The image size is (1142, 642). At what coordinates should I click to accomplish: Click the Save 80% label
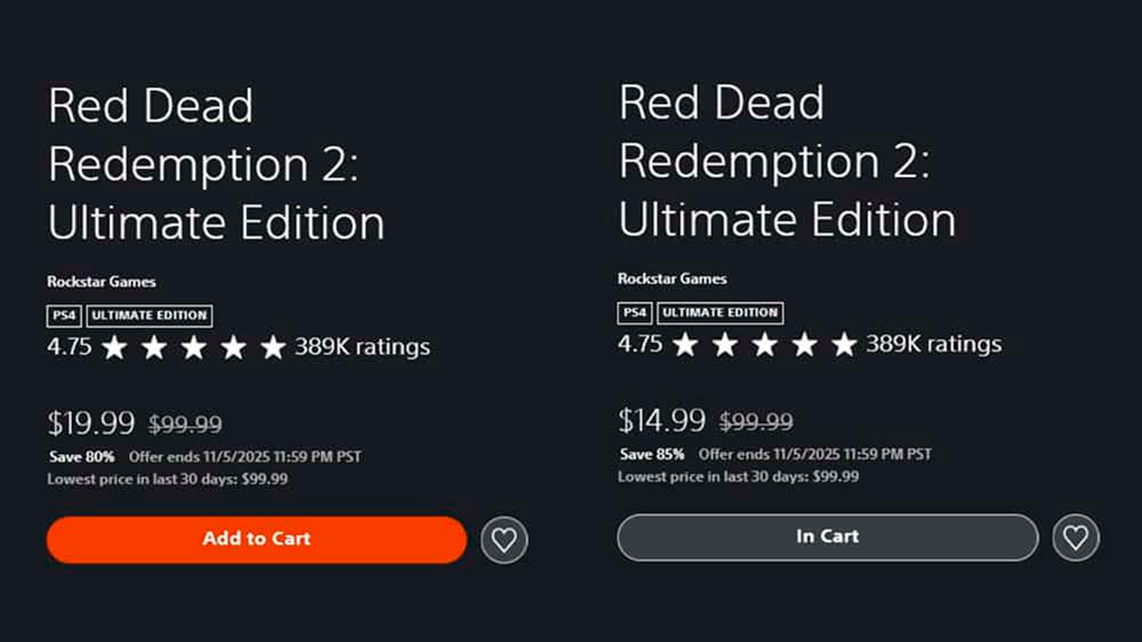click(x=82, y=457)
